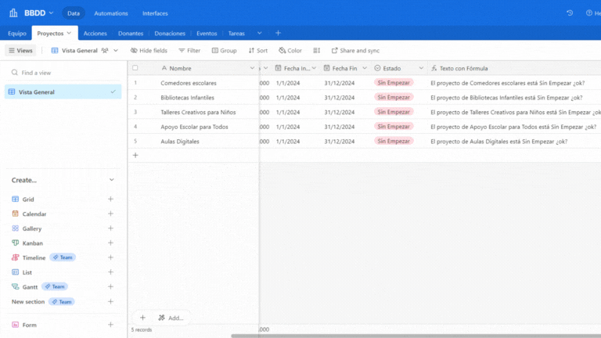
Task: Click the formula field icon
Action: coord(434,68)
